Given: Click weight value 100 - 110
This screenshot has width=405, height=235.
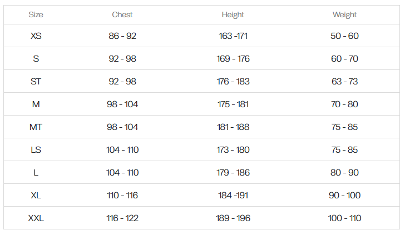Looking at the screenshot, I should (344, 218).
